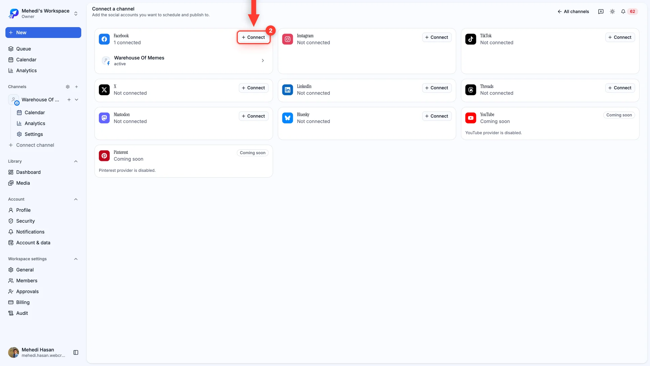Collapse the Warehouse Of channel chevron

77,100
